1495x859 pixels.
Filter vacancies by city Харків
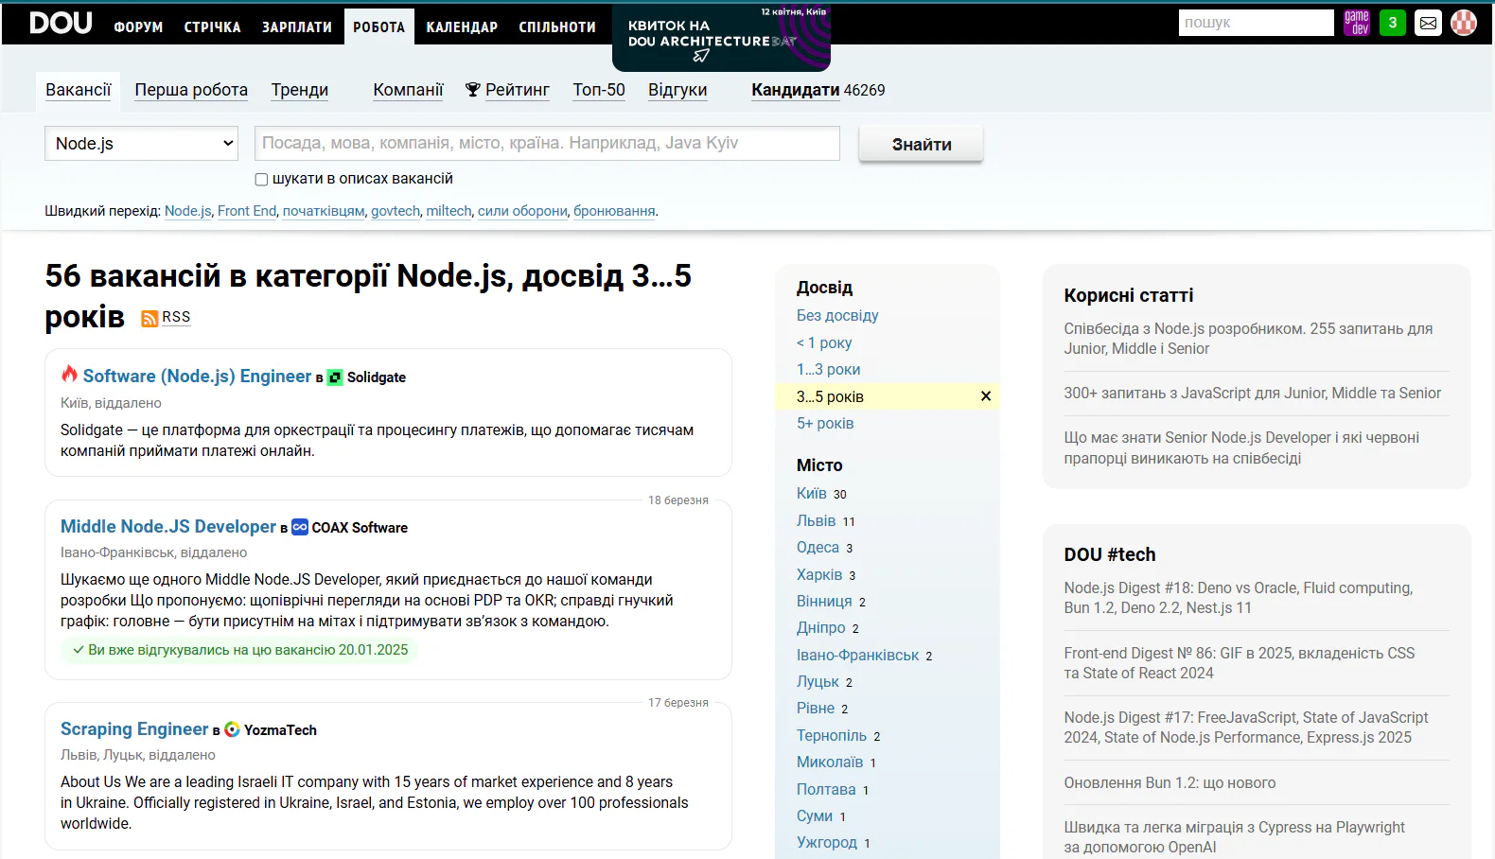(819, 575)
